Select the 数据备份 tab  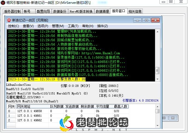click(60, 11)
